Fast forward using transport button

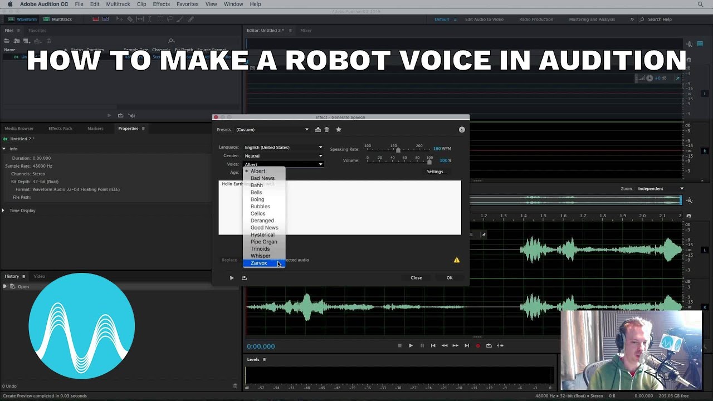click(x=455, y=345)
